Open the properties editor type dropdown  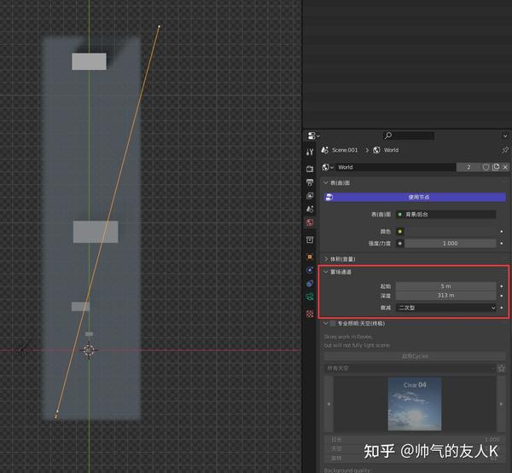pyautogui.click(x=313, y=136)
